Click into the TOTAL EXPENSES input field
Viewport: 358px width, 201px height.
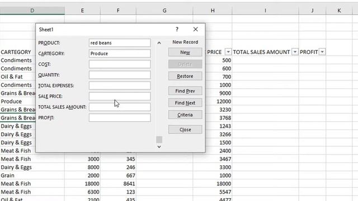point(120,85)
